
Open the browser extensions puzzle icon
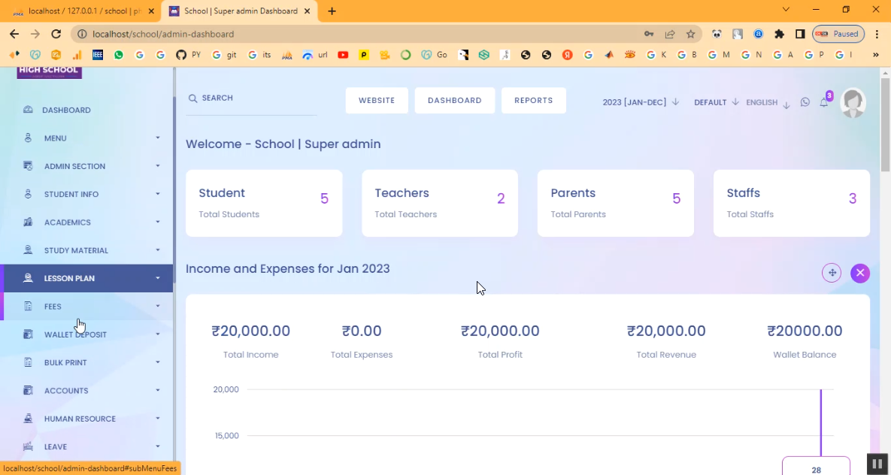[779, 34]
